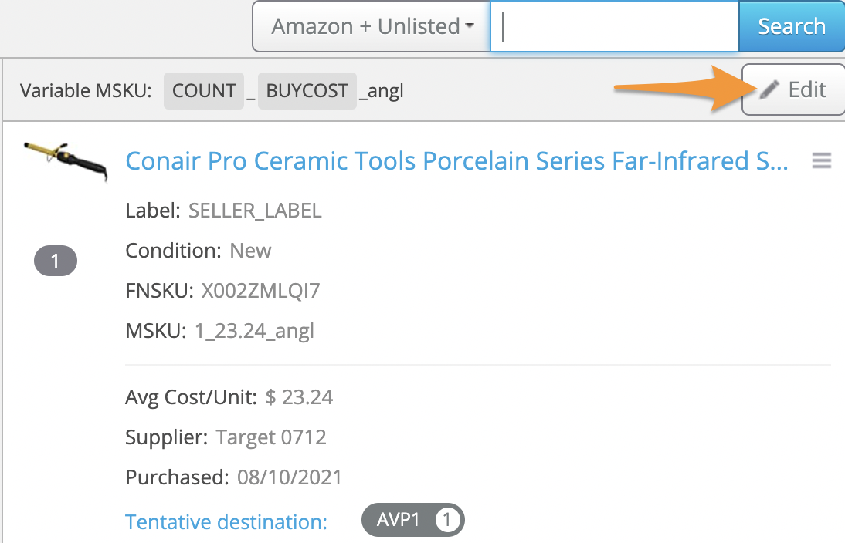Click the blue Search button
The height and width of the screenshot is (543, 845).
(x=791, y=27)
